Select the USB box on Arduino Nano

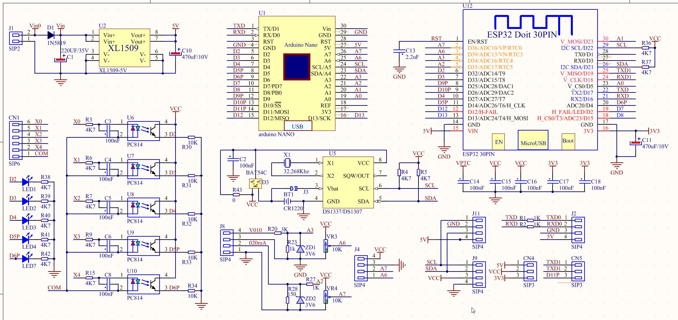[x=298, y=126]
